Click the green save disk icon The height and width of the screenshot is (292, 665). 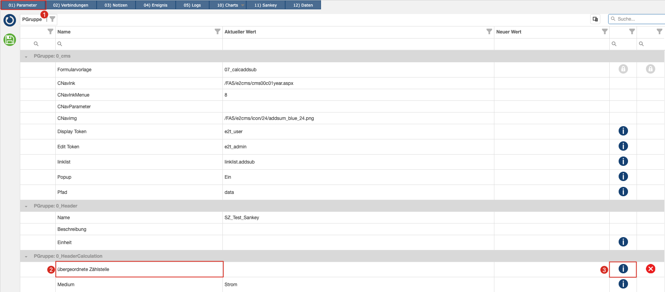click(10, 40)
